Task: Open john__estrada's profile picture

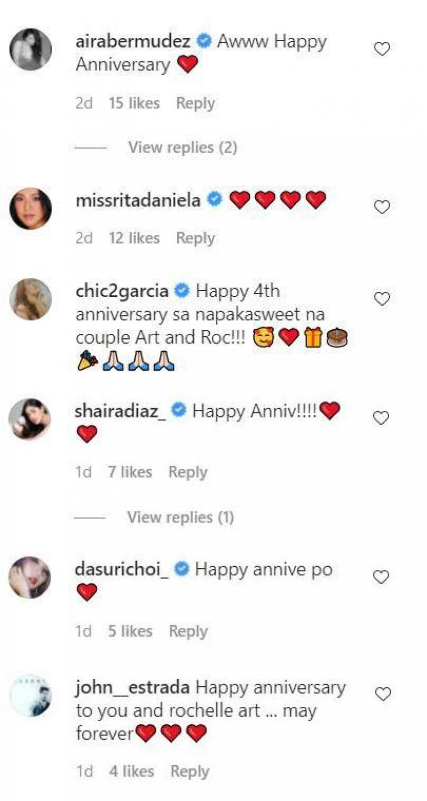Action: pos(30,695)
